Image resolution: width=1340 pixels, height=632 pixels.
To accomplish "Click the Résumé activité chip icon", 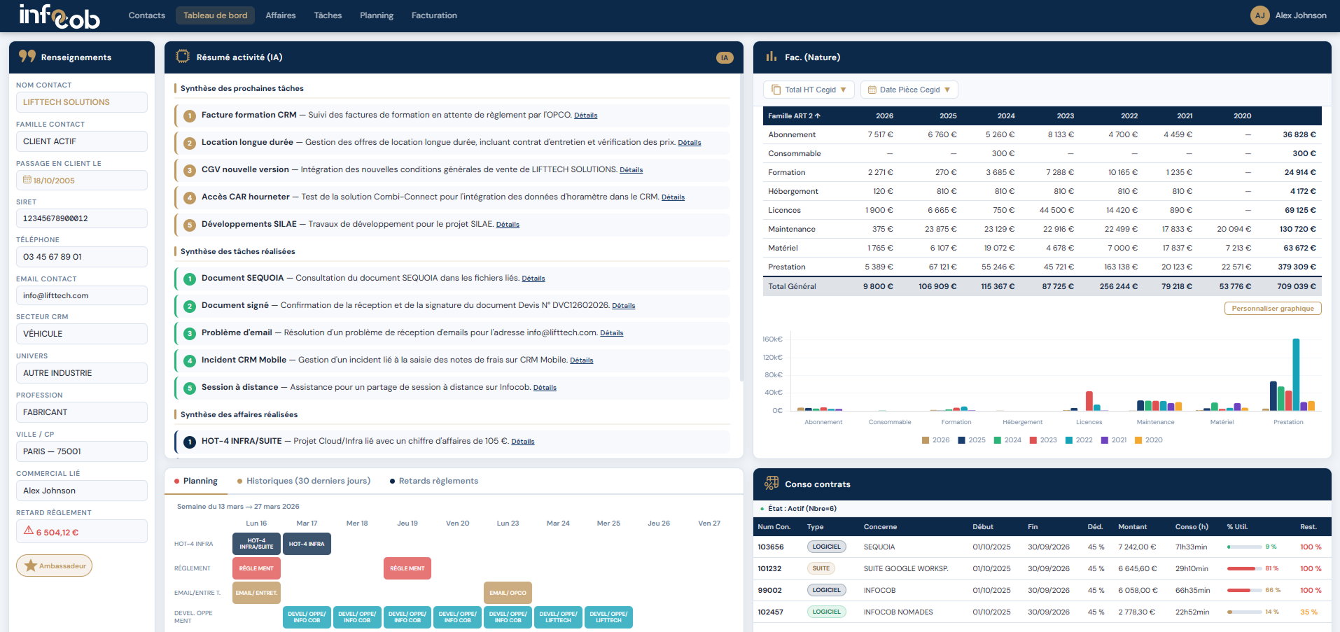I will click(x=183, y=57).
